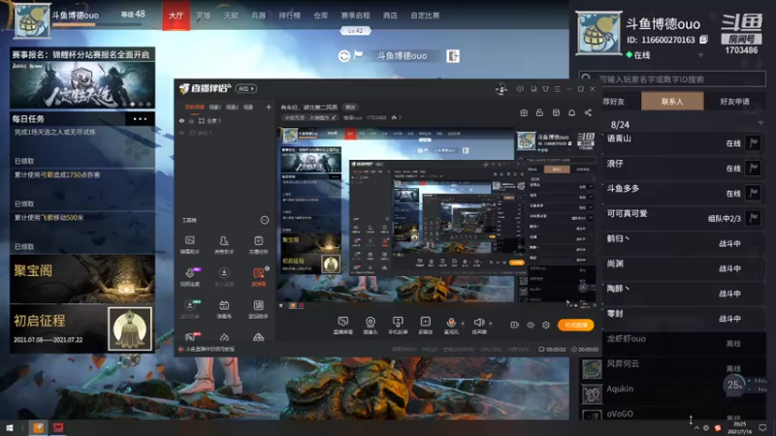
Task: Click the flag icon beside 语青山
Action: 754,142
